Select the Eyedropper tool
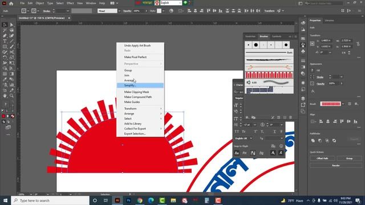This screenshot has height=205, width=365. coord(5,79)
